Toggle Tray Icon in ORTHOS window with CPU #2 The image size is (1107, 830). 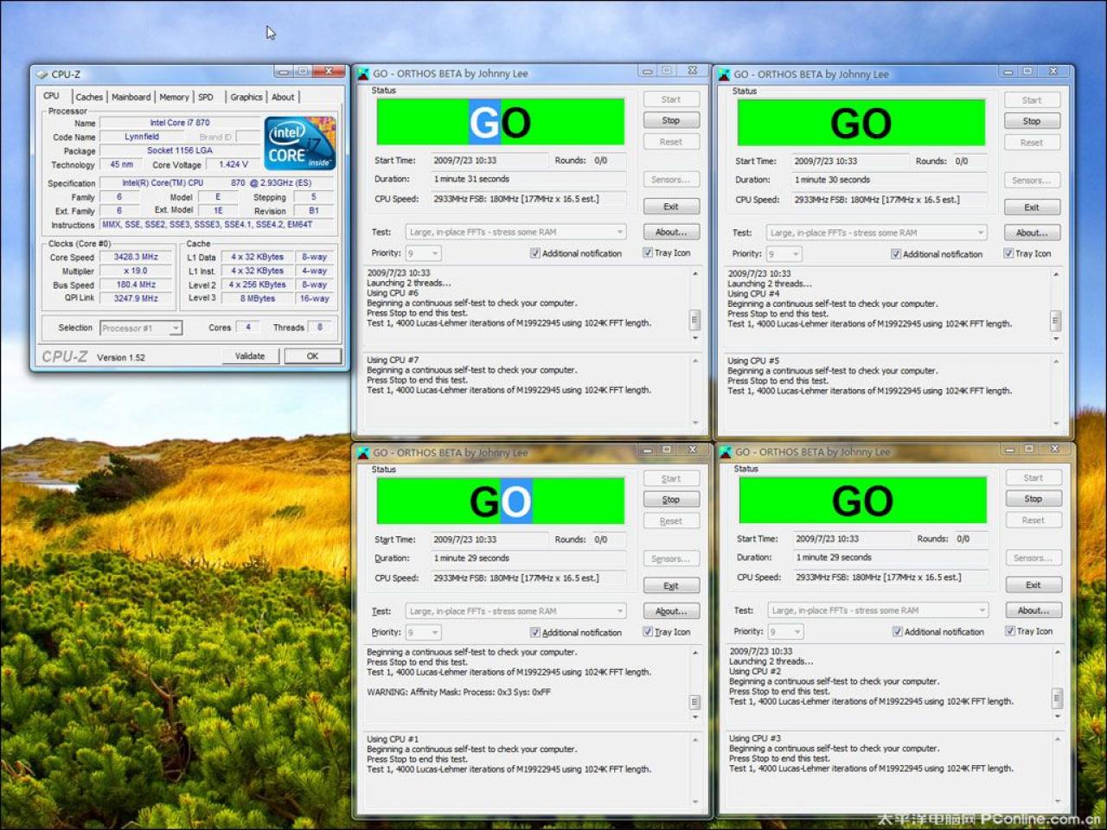(1010, 631)
